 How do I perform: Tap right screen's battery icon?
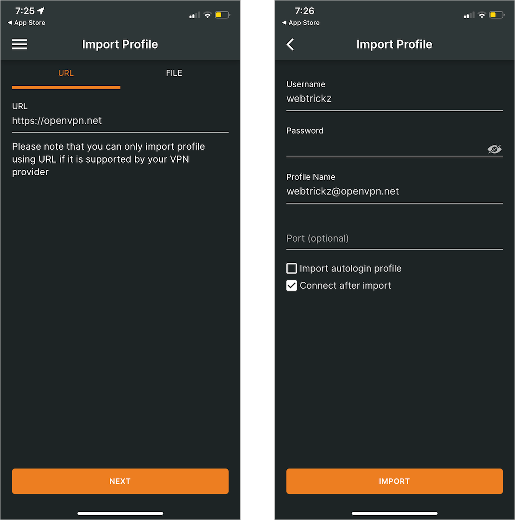click(x=497, y=15)
